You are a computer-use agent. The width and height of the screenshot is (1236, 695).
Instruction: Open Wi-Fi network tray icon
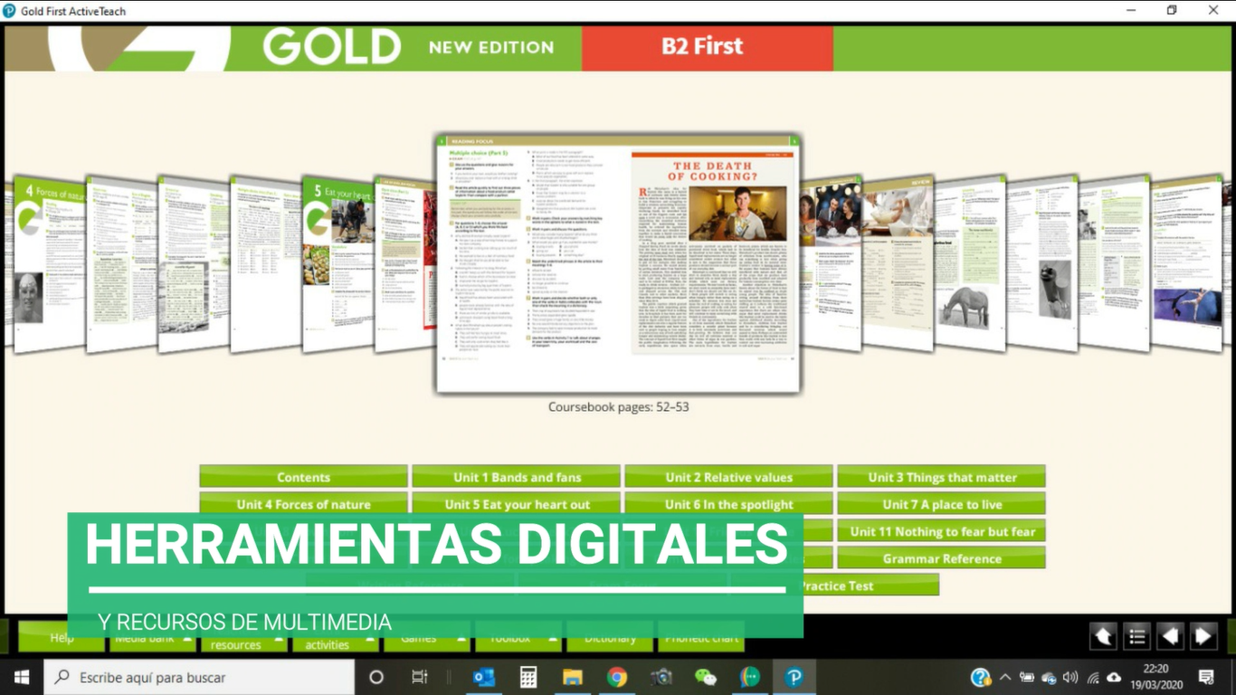1093,677
